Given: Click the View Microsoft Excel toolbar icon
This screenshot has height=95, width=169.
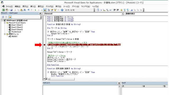Looking at the screenshot, I should pyautogui.click(x=3, y=10).
